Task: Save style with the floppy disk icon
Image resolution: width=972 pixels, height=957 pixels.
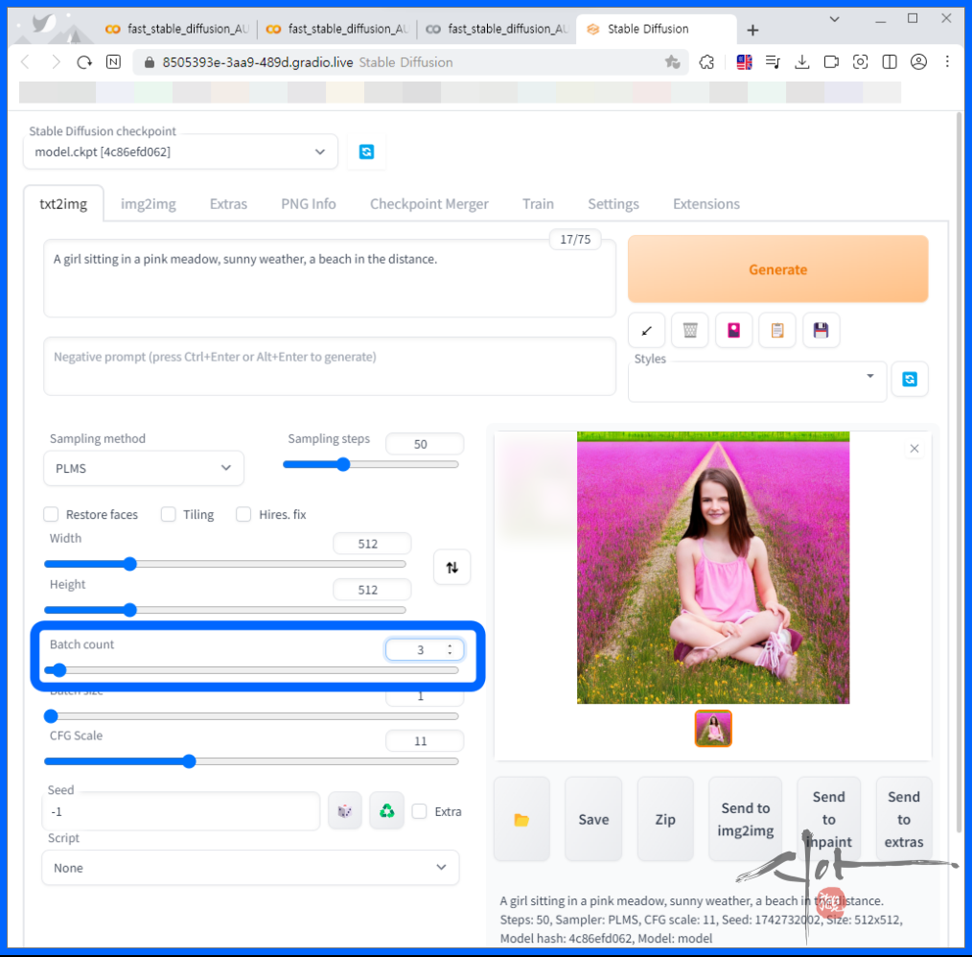Action: [822, 331]
